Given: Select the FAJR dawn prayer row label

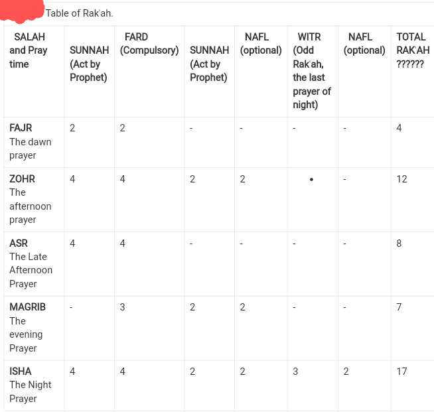Looking at the screenshot, I should coord(31,142).
